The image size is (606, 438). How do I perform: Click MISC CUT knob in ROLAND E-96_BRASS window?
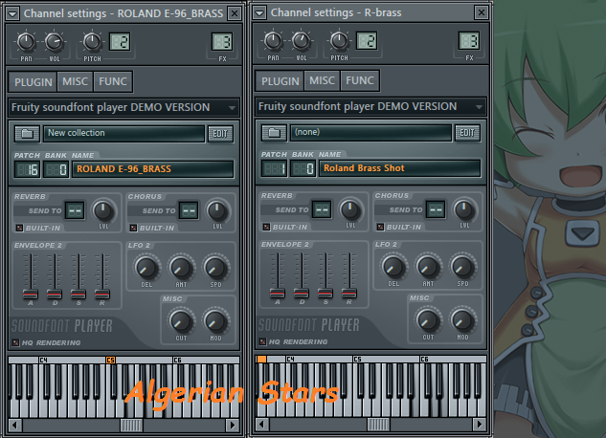[x=181, y=321]
